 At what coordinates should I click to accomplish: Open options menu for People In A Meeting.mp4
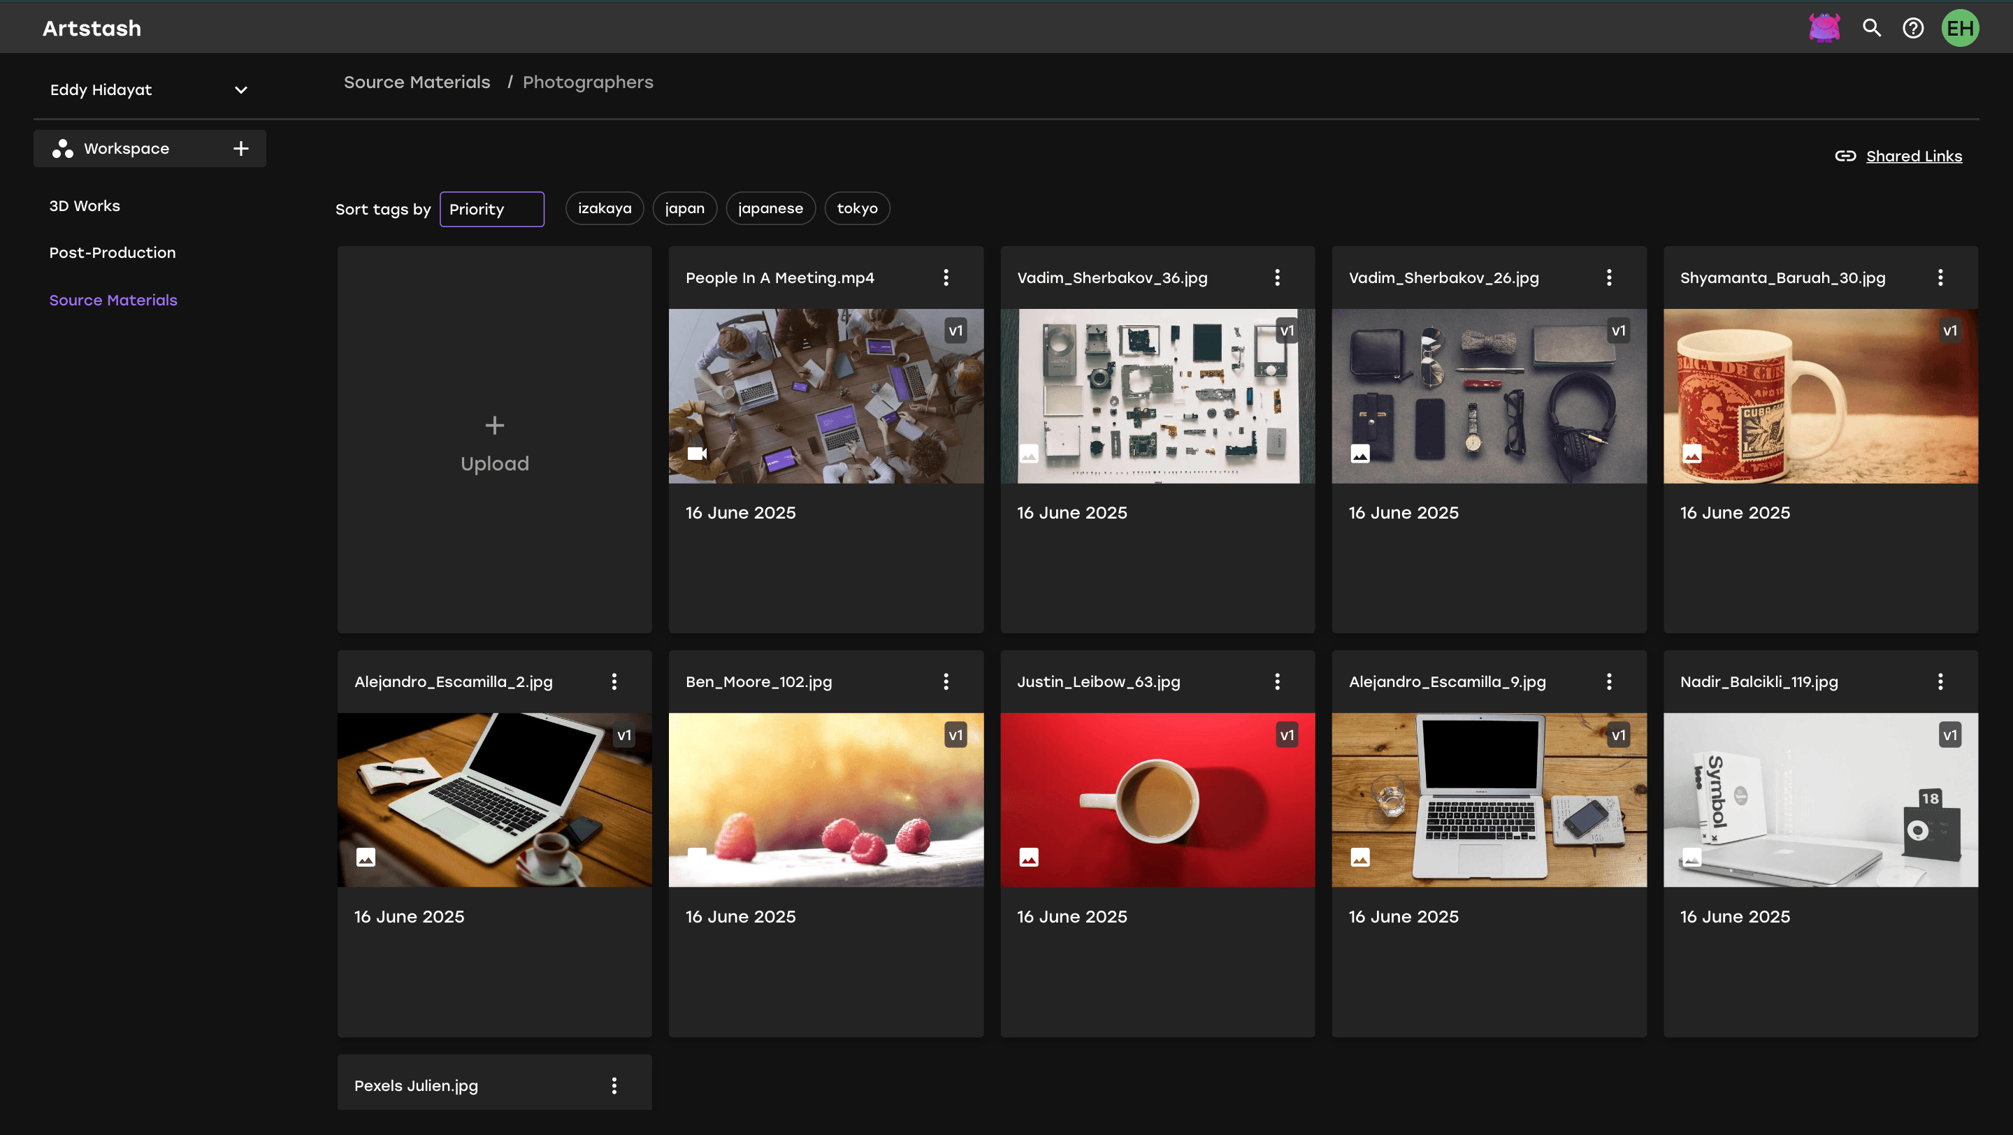pos(946,277)
